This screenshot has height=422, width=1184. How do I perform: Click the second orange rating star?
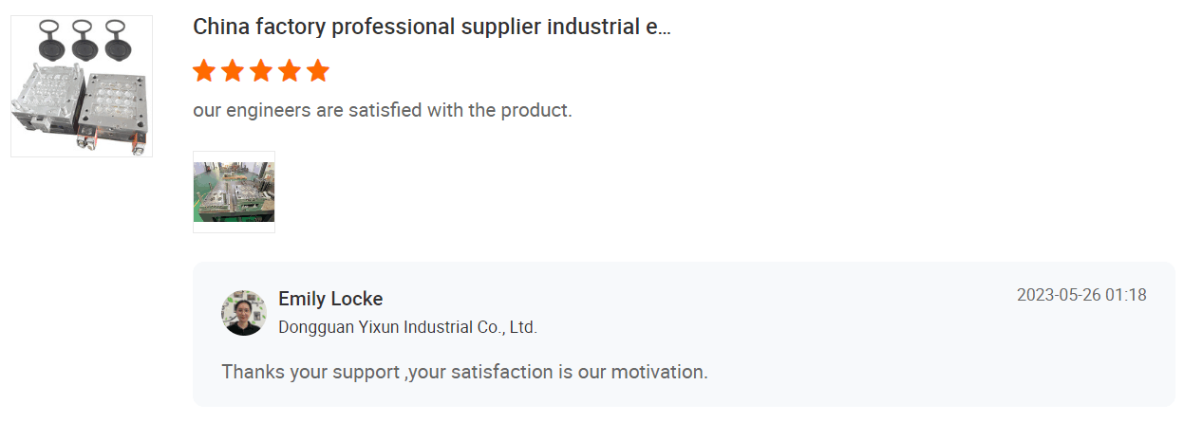232,70
